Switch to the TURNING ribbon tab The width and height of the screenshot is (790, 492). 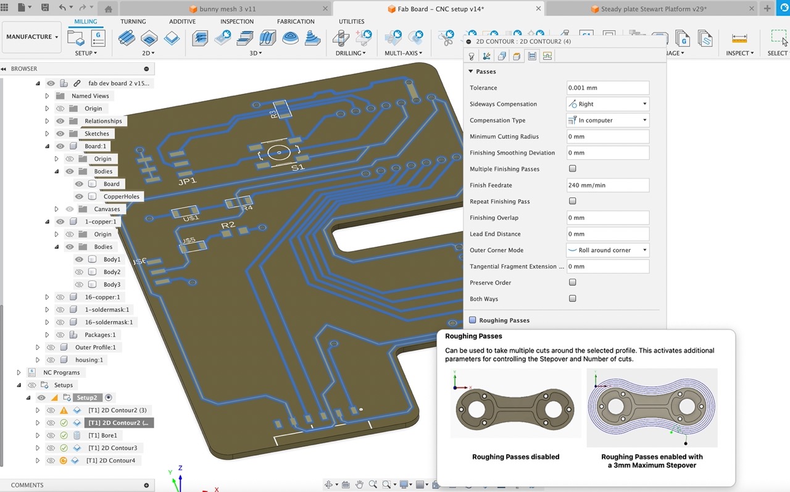pyautogui.click(x=133, y=22)
